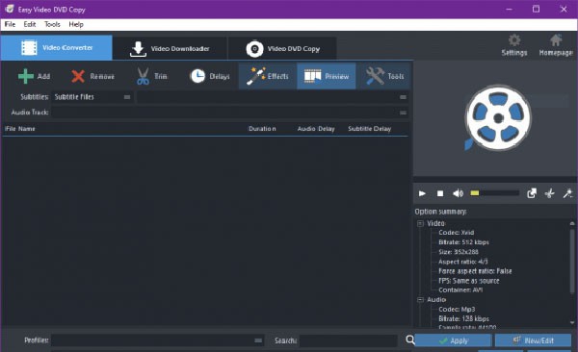This screenshot has width=578, height=352.
Task: Click the Audio Delay column header
Action: (316, 129)
